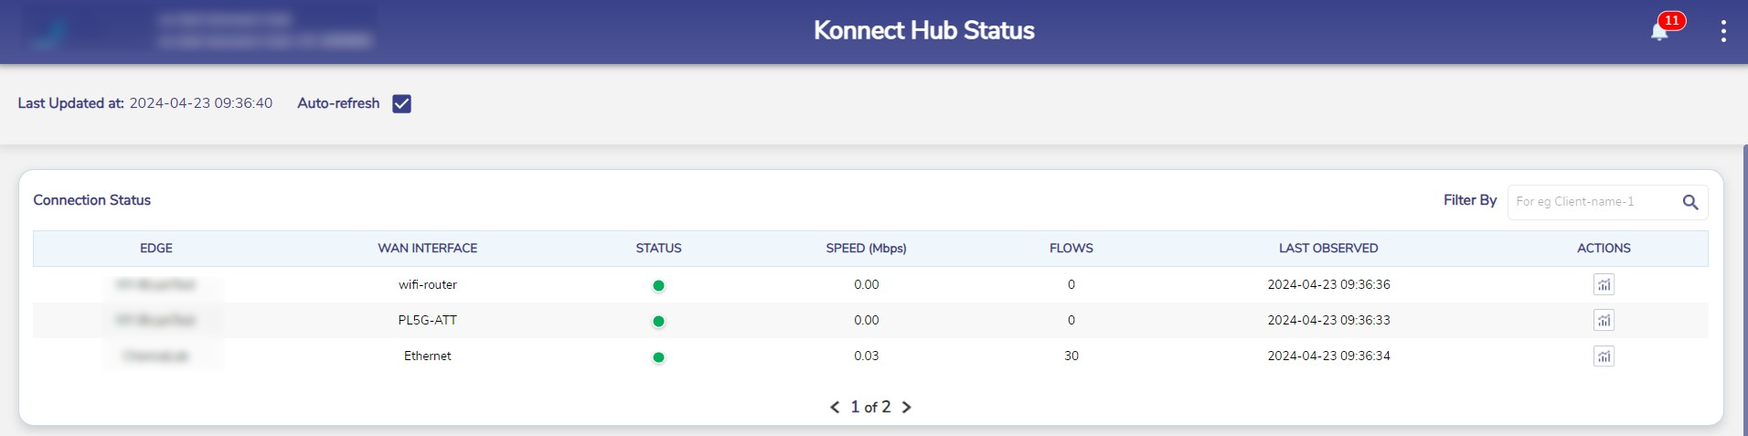Sort by the EDGE column header

tap(156, 249)
